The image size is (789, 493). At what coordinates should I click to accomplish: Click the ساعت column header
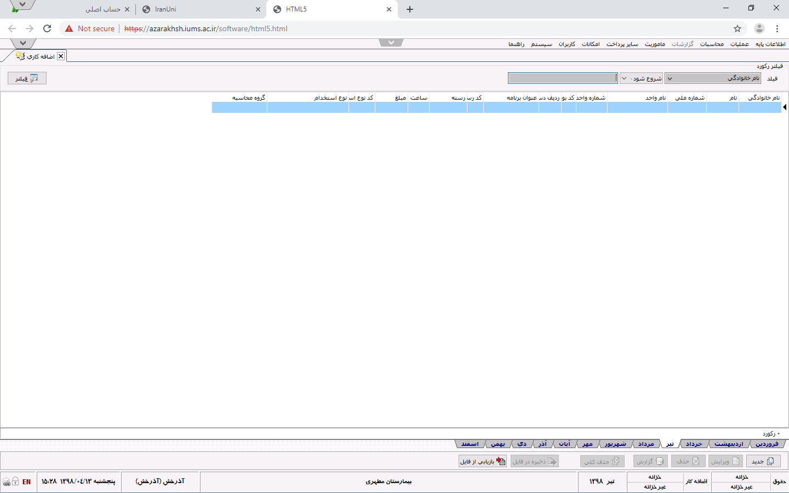pyautogui.click(x=419, y=98)
